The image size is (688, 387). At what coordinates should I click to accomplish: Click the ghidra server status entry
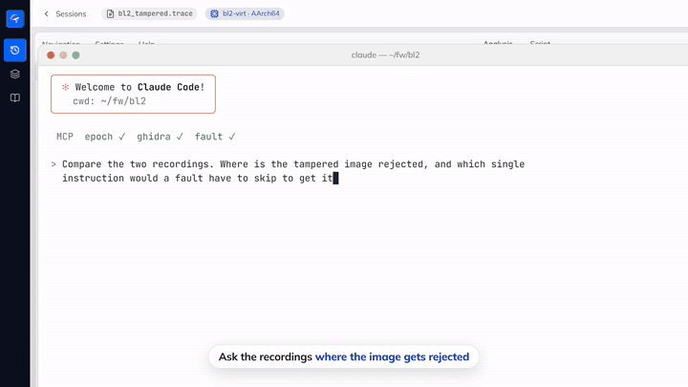(x=160, y=137)
